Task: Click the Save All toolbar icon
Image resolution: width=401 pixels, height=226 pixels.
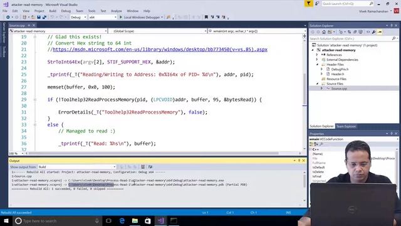Action: 44,17
